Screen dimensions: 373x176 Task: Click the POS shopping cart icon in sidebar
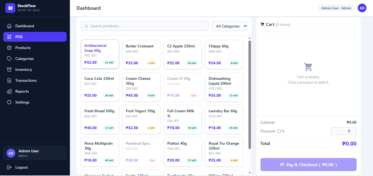(9, 37)
